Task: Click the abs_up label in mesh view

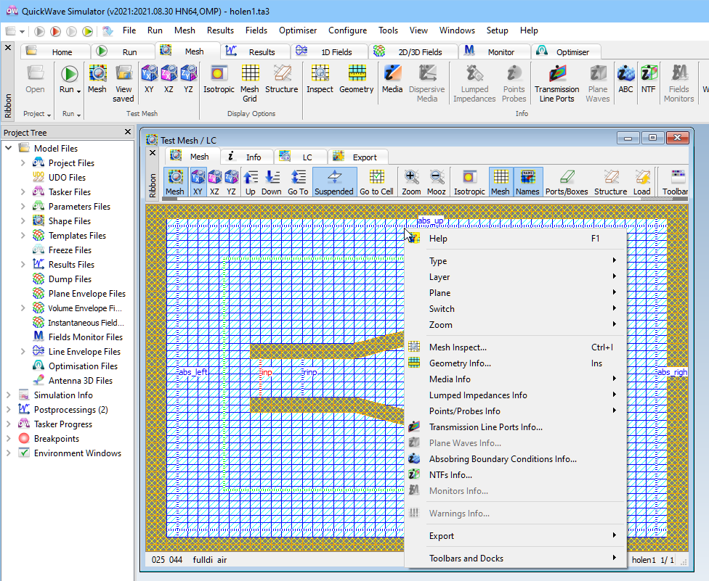Action: coord(431,221)
